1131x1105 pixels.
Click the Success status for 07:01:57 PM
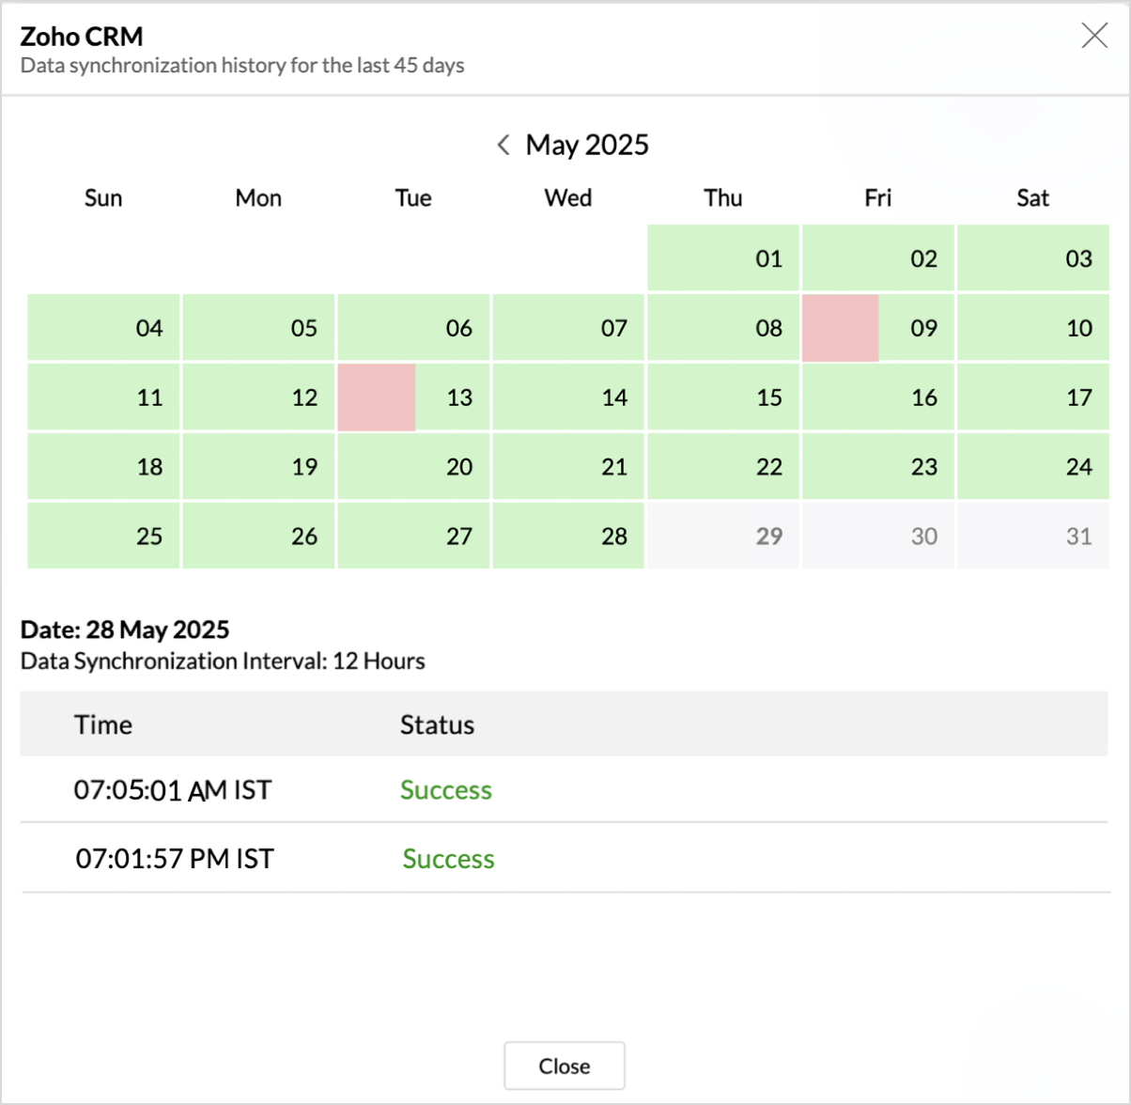[x=448, y=859]
